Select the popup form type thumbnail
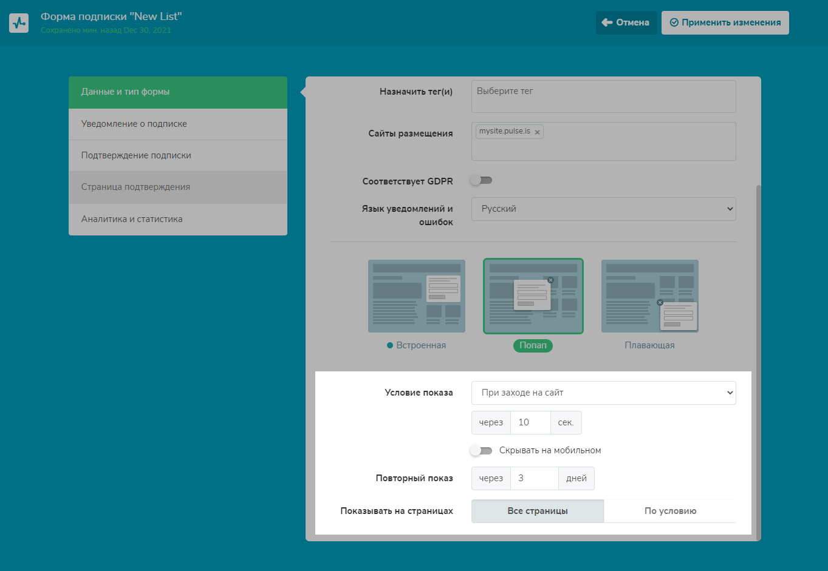This screenshot has height=571, width=828. click(x=533, y=296)
